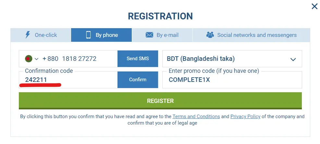Select the By e-mail tab

click(167, 35)
